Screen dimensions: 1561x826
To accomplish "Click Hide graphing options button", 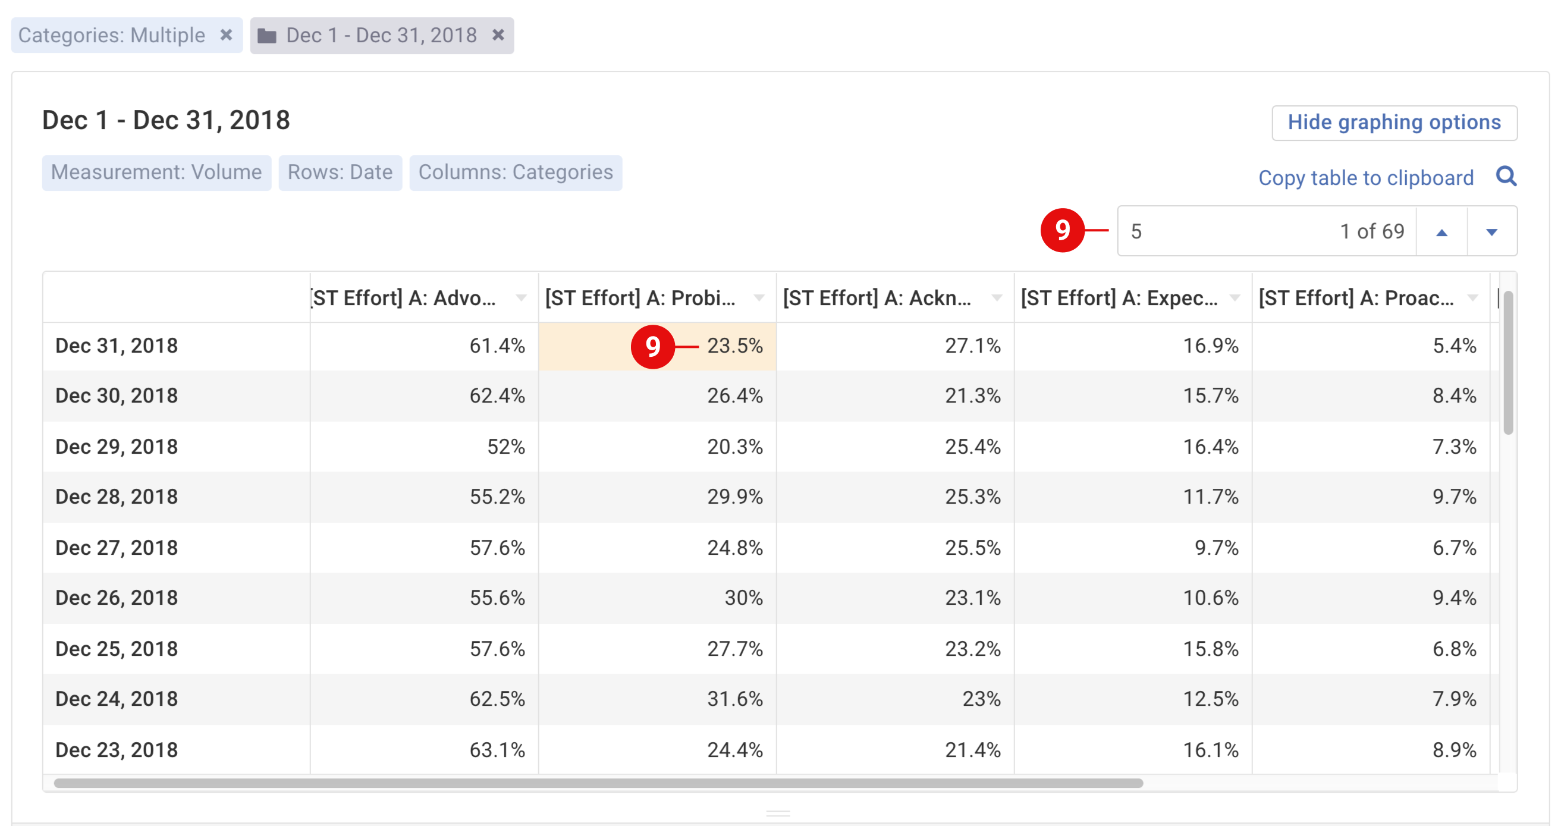I will 1394,123.
